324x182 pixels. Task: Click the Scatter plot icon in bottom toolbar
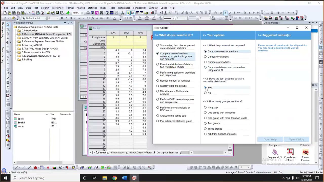tap(23, 167)
